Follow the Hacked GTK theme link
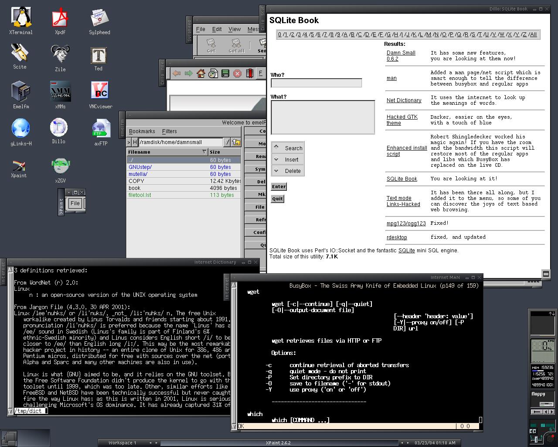Screen dimensions: 558x447 (x=402, y=120)
